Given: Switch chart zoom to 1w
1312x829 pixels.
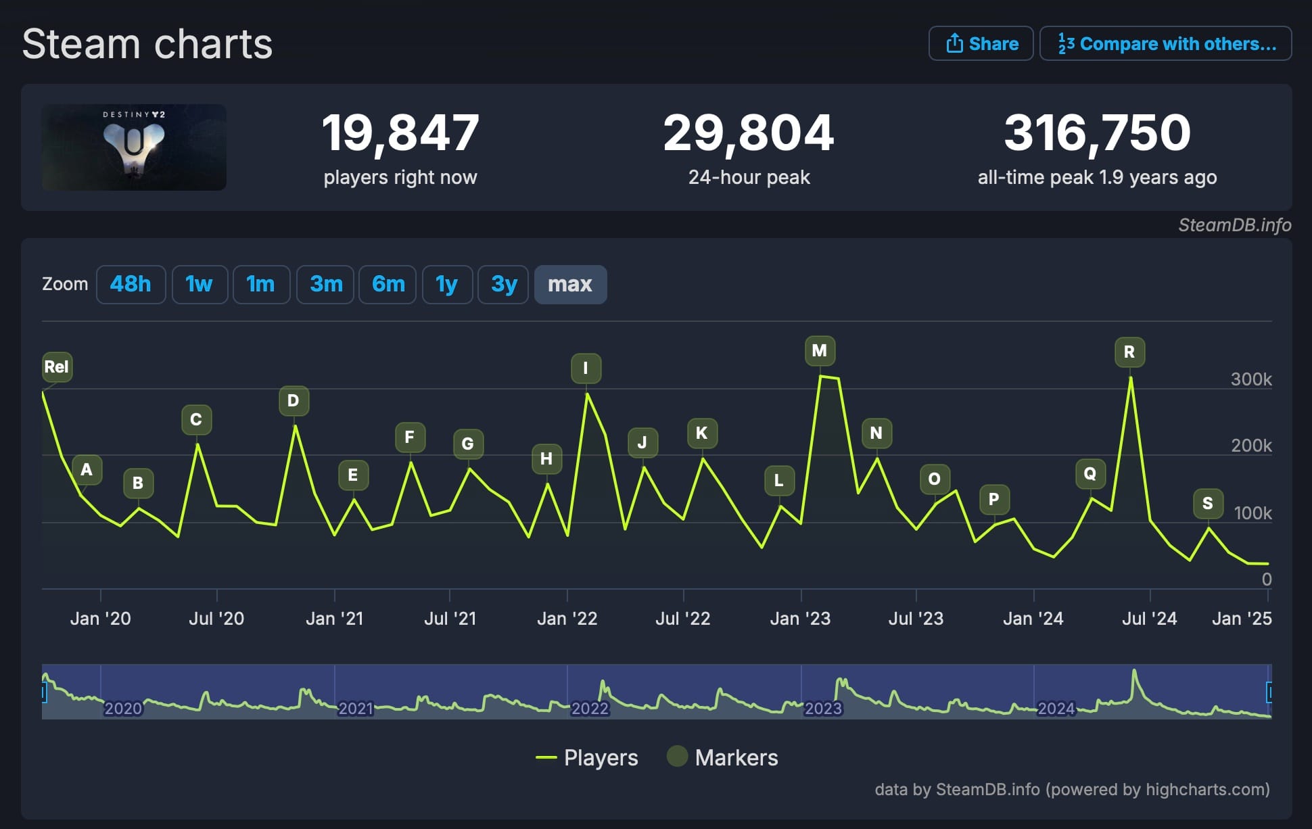Looking at the screenshot, I should (x=199, y=284).
